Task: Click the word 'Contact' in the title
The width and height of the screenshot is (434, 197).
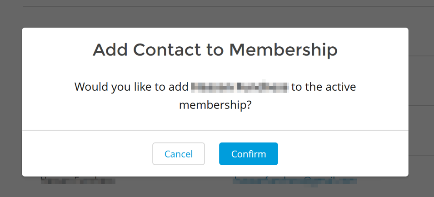Action: coord(167,50)
